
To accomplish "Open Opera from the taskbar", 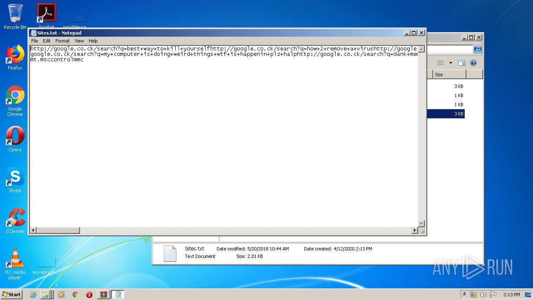I will coord(89,295).
